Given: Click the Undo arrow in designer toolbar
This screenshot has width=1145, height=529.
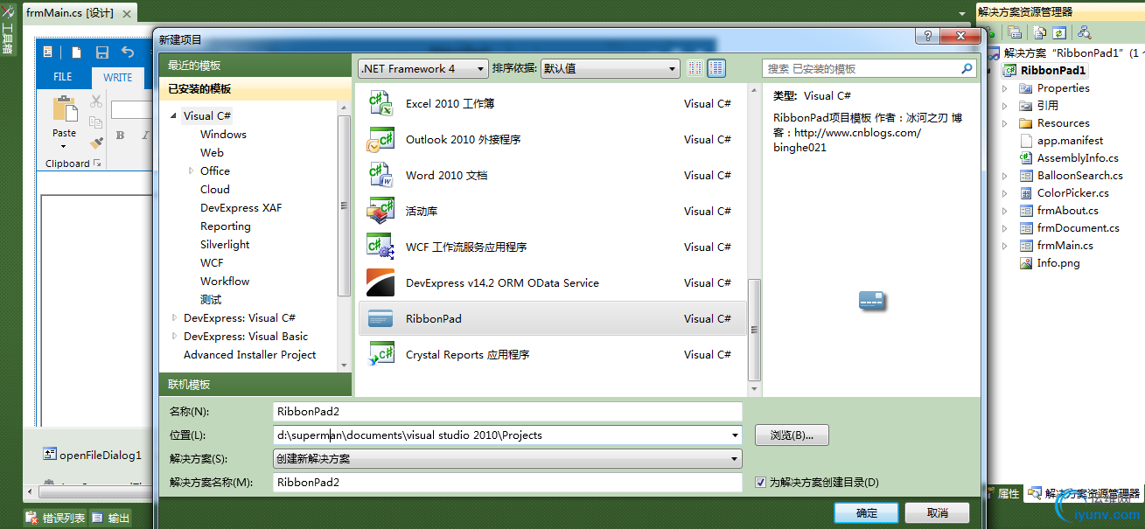Looking at the screenshot, I should 128,52.
